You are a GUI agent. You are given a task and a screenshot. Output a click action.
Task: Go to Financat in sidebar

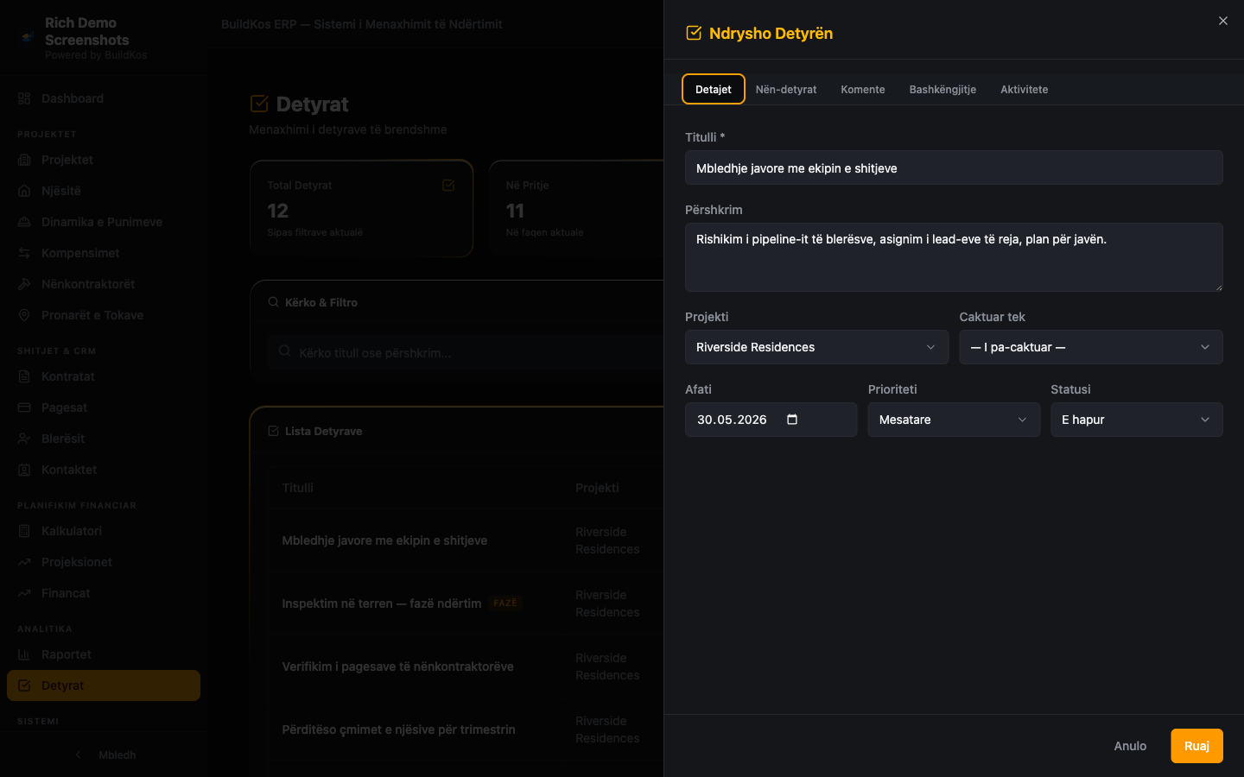[x=104, y=593]
